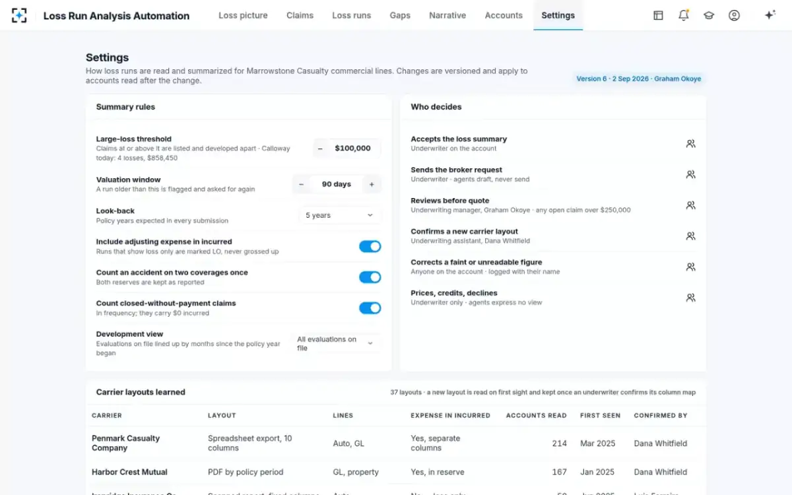Toggle Count an accident on two coverages once
792x495 pixels.
pos(370,277)
